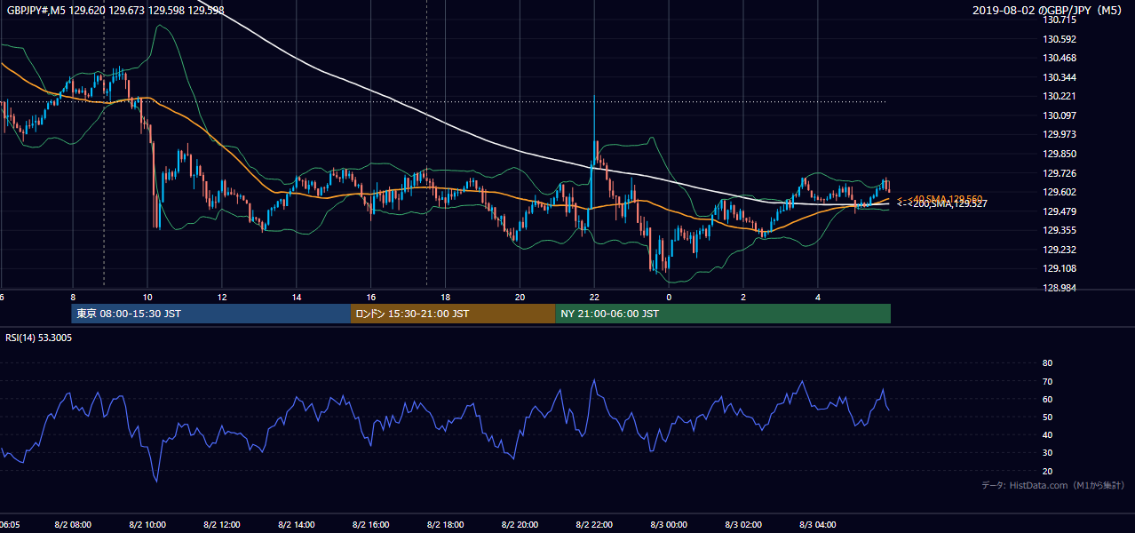
Task: Click the 8/2 10:00 time label
Action: click(147, 525)
